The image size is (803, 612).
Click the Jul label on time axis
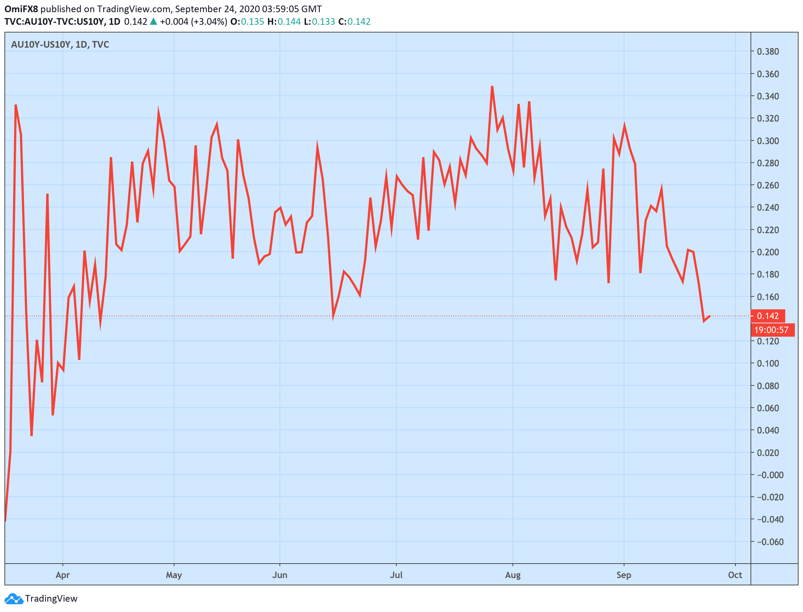click(x=396, y=575)
